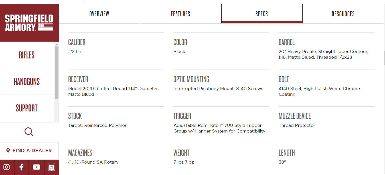The image size is (385, 175).
Task: Select the Specs tab
Action: 262,14
